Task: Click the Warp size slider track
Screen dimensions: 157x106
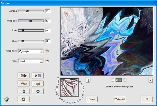Action: [31, 21]
